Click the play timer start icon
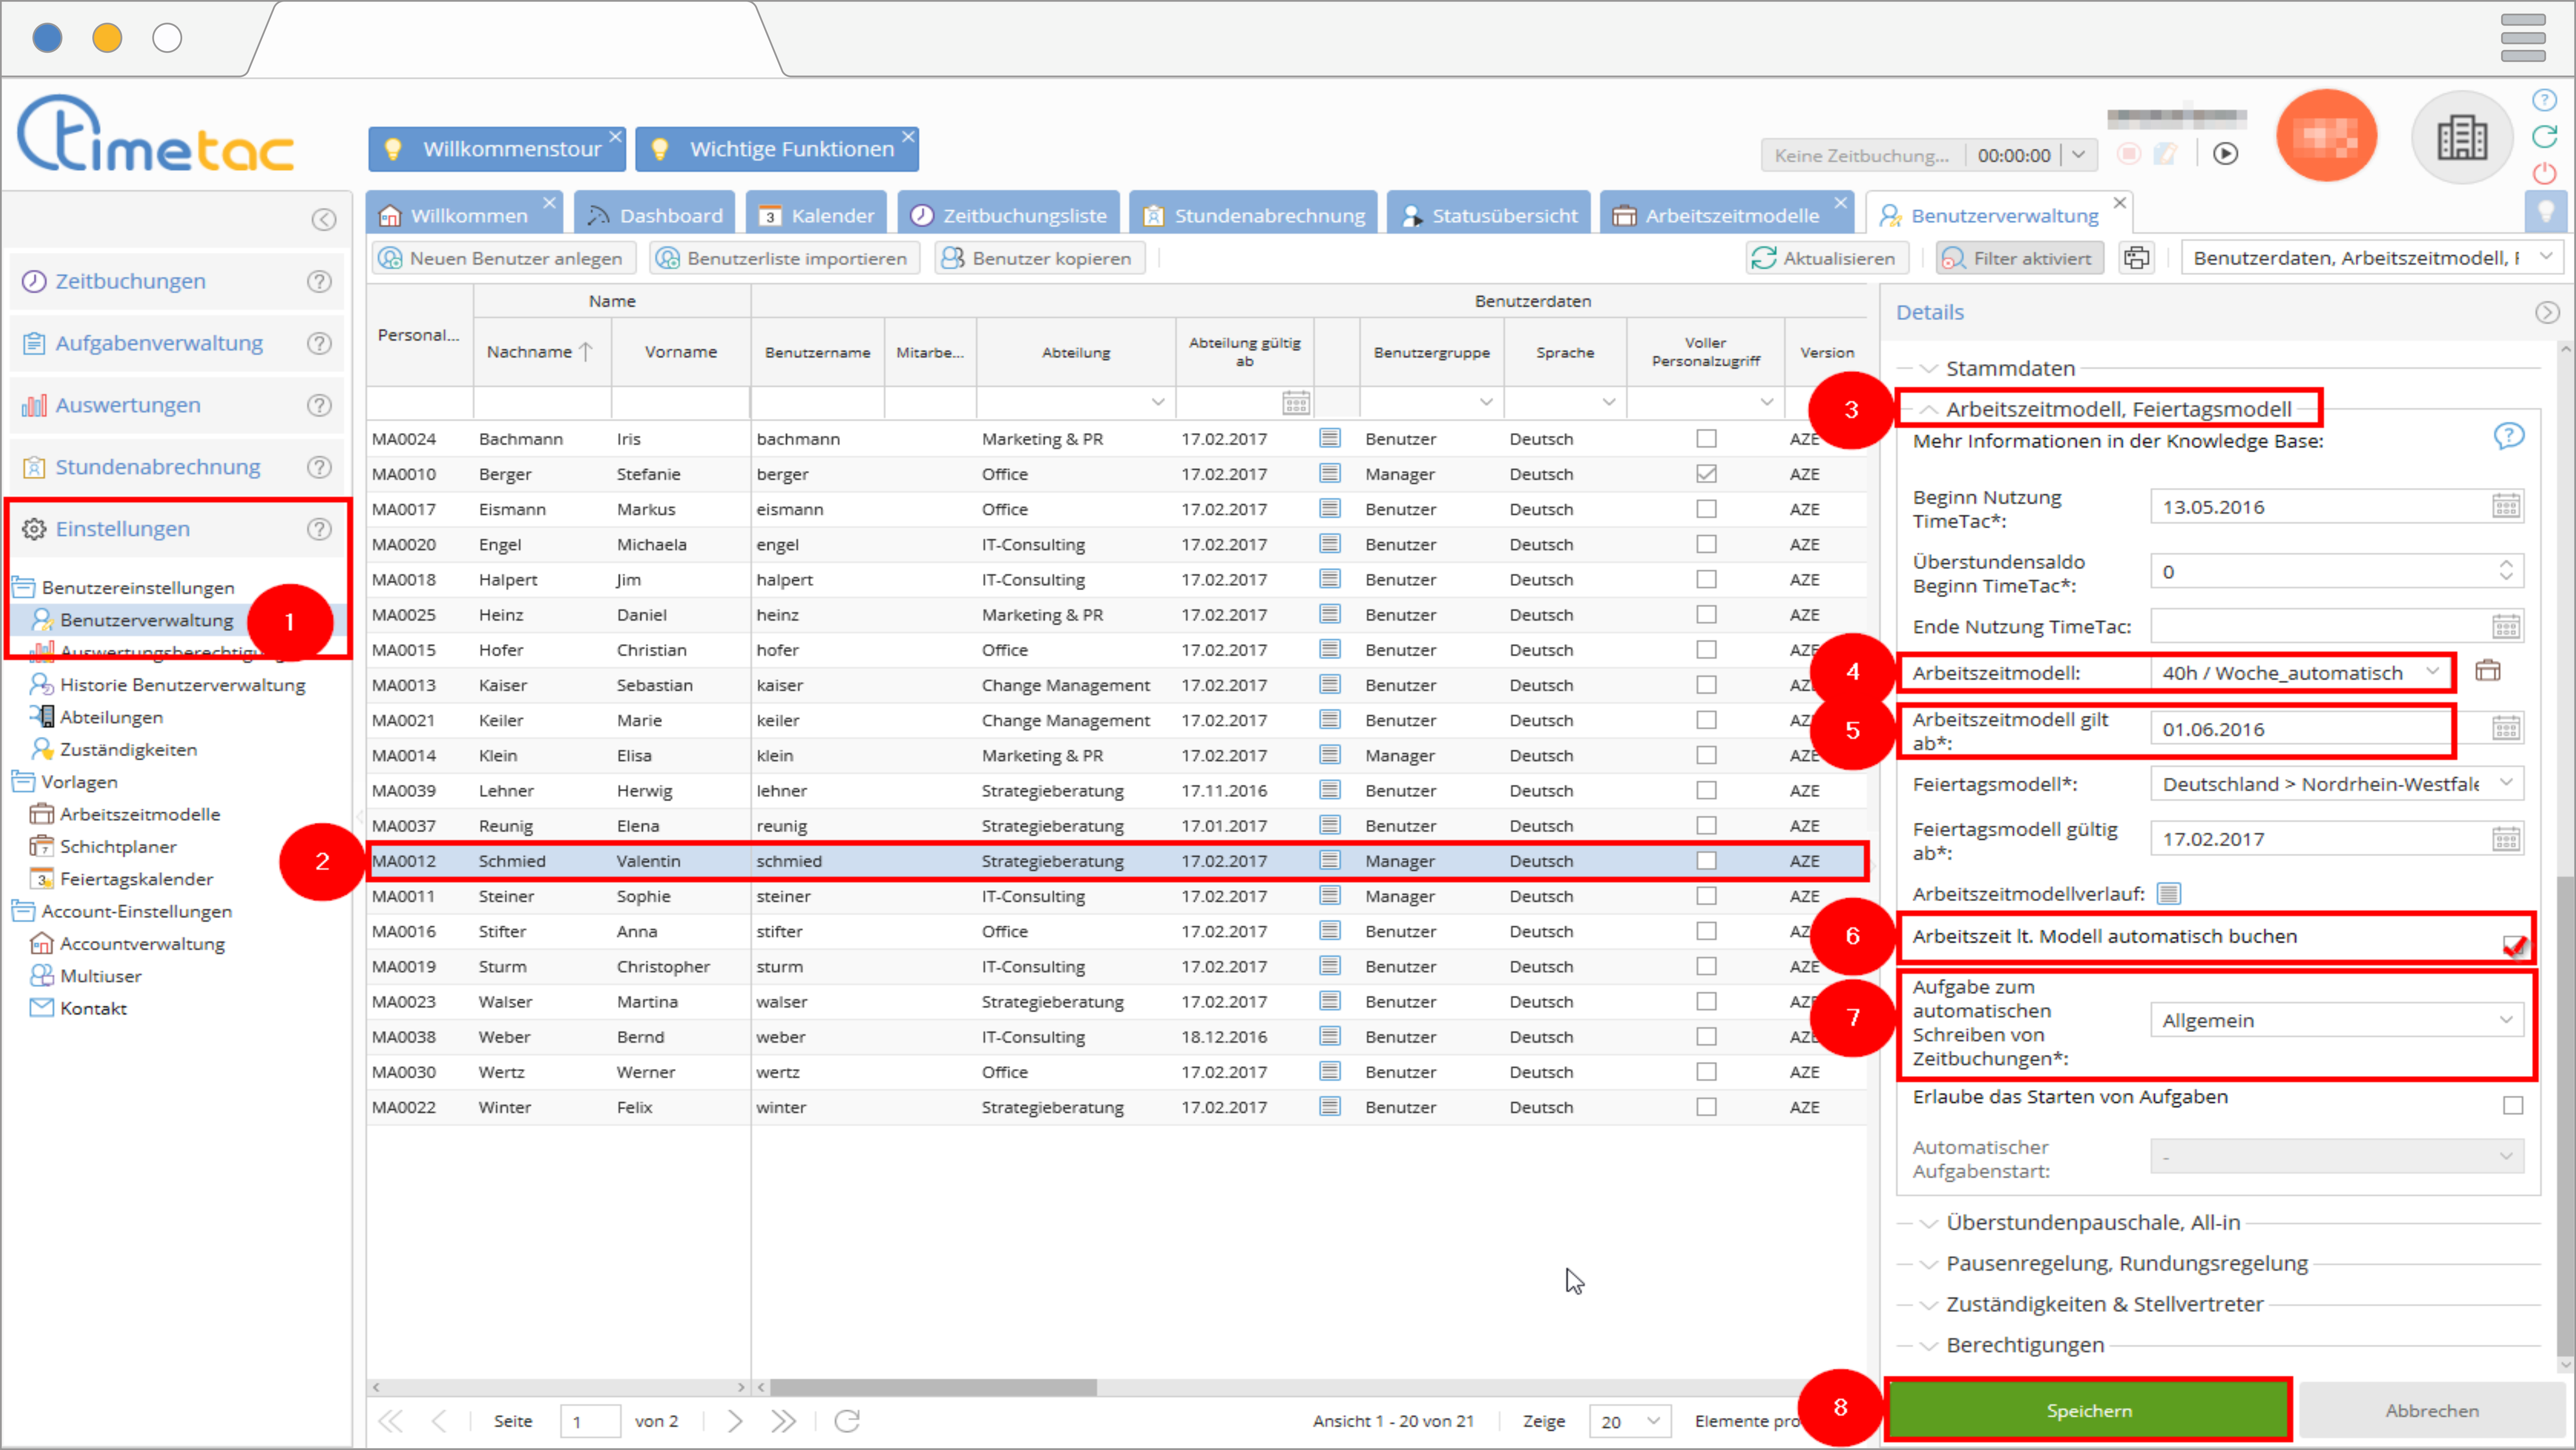Screen dimensions: 2576x1450 coord(2225,153)
